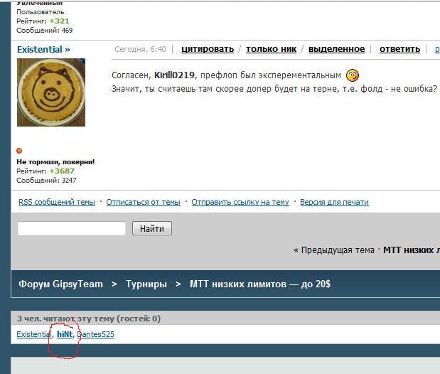Click the выделенное quote link
The image size is (440, 374).
336,49
